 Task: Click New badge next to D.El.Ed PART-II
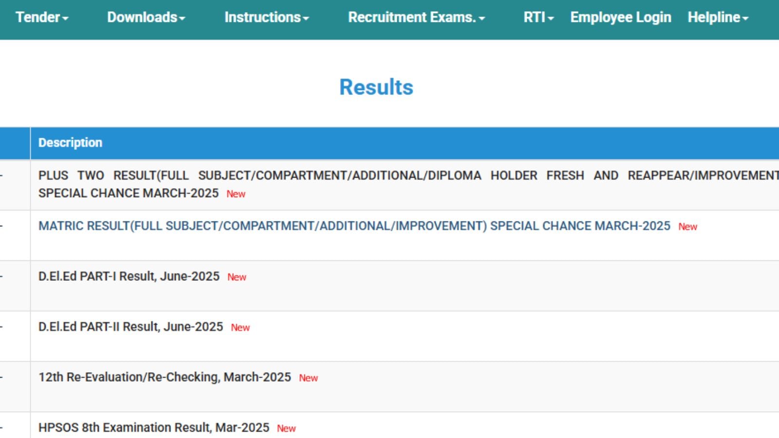(241, 328)
